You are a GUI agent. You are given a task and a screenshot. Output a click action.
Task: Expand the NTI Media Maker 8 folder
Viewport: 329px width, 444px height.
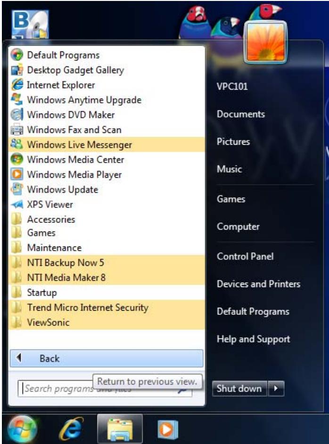pyautogui.click(x=107, y=277)
